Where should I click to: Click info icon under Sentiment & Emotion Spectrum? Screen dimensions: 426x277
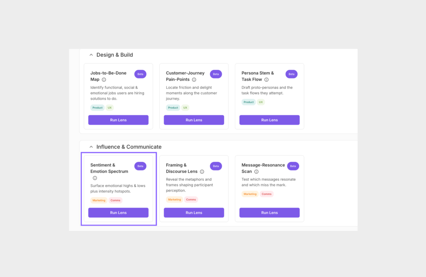[x=95, y=178]
